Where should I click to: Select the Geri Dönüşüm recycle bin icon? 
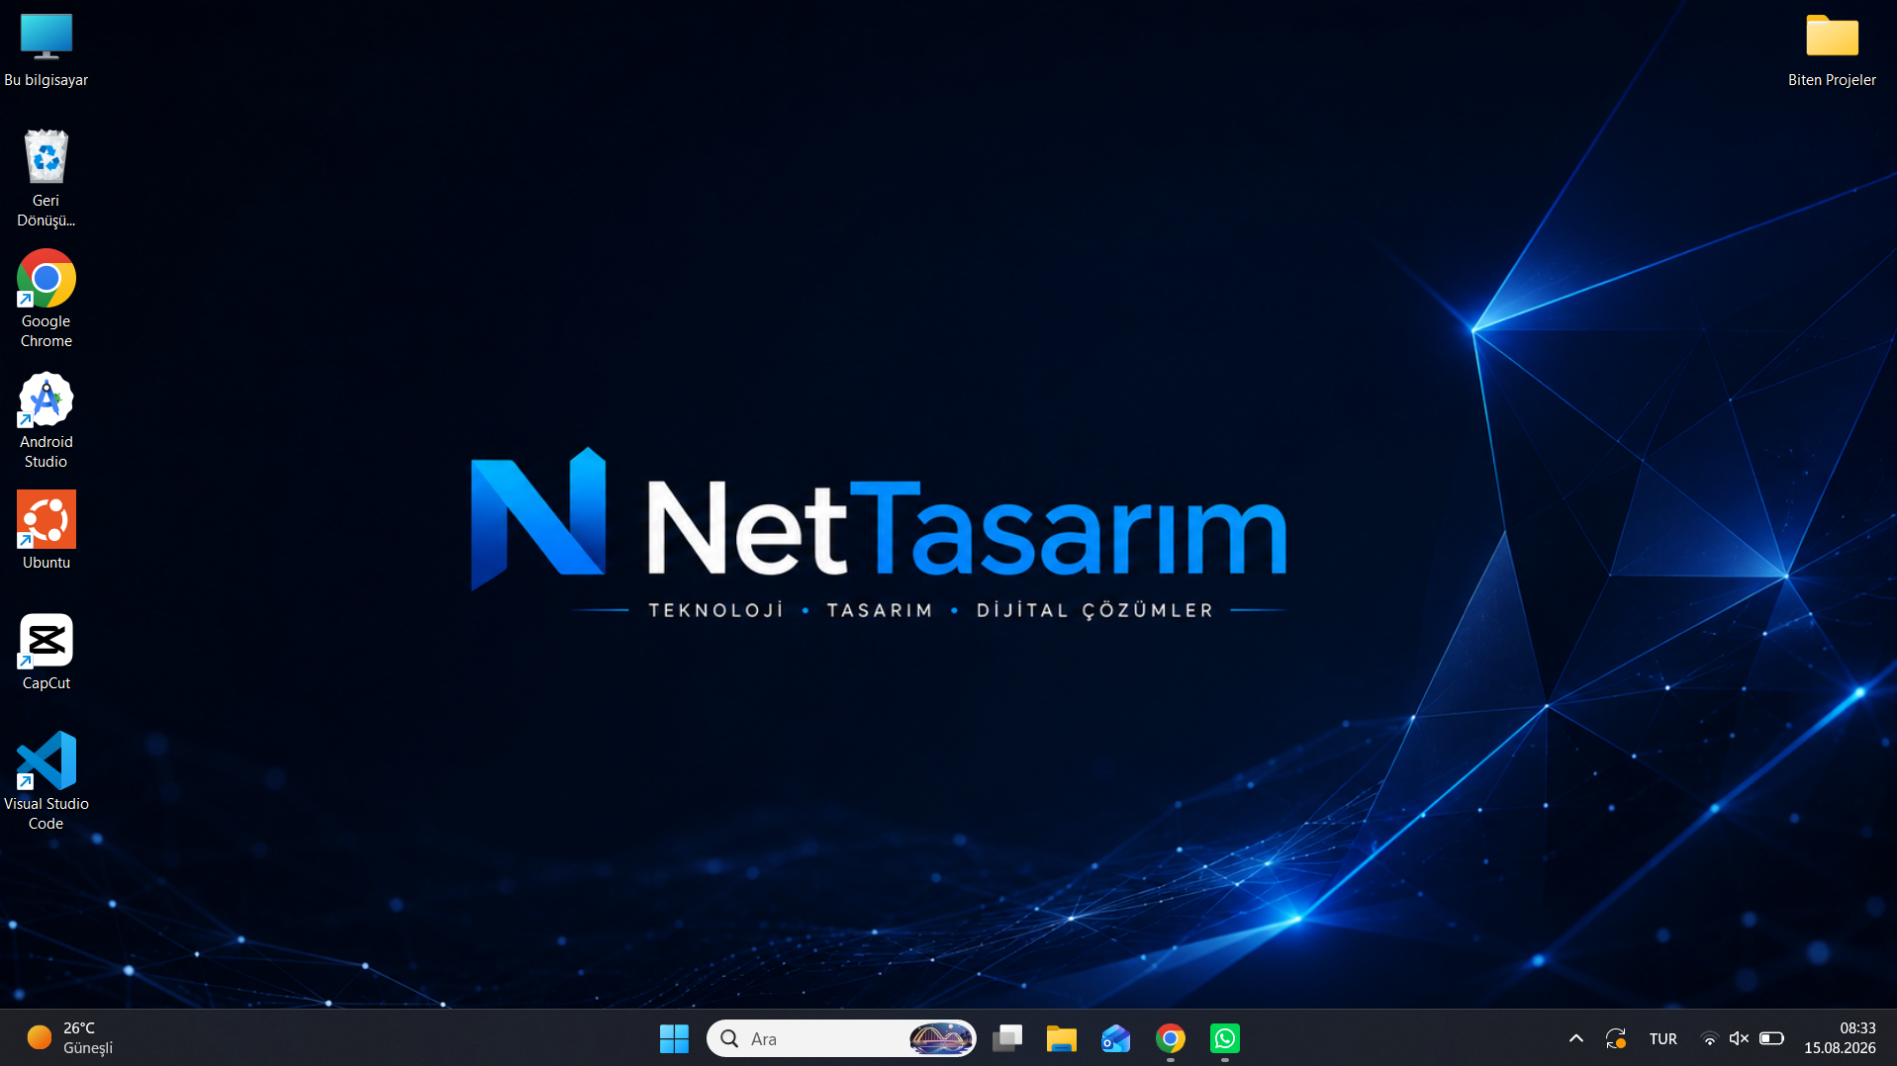[46, 179]
